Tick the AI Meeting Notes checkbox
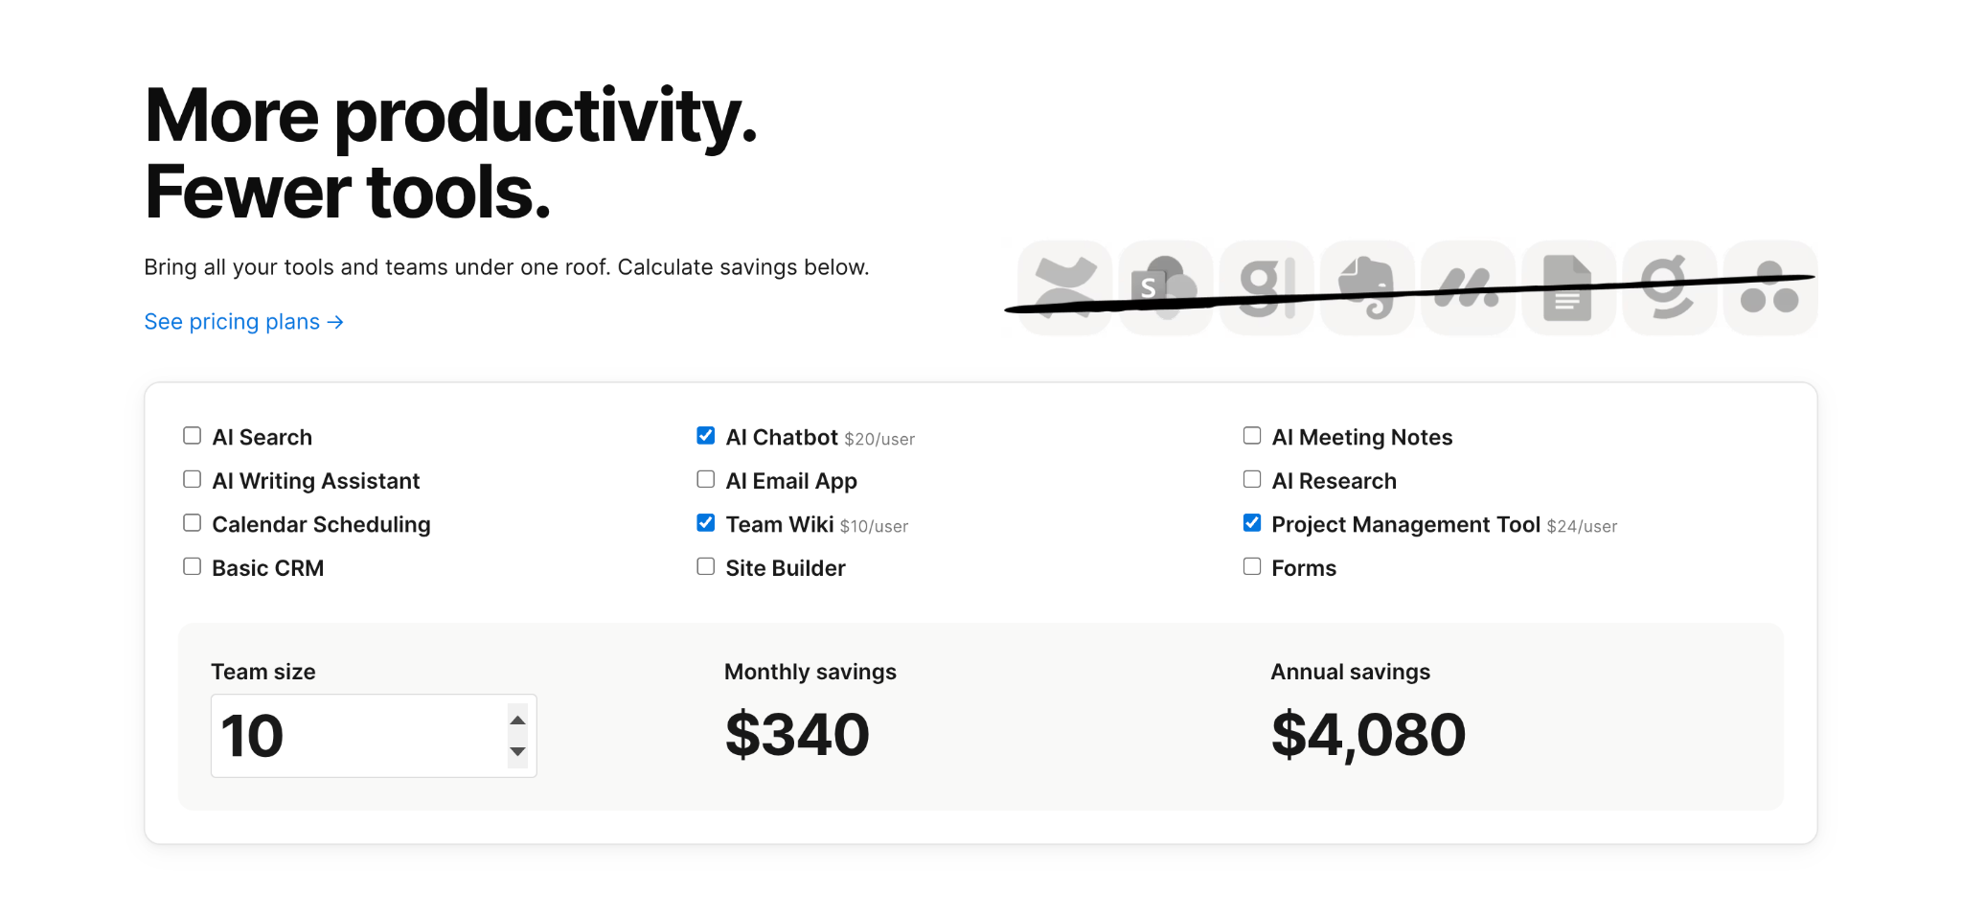The image size is (1962, 916). click(x=1252, y=436)
